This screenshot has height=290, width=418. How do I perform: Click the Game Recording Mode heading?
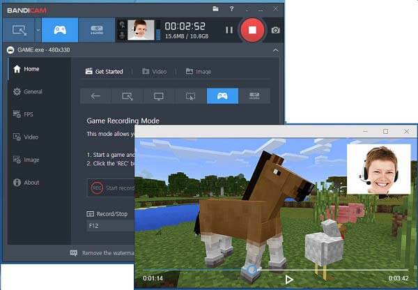123,121
